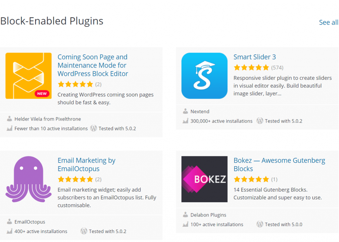Click Helder Vilela from Pixelthrone author name
Screen dimensions: 339x242
coord(48,119)
